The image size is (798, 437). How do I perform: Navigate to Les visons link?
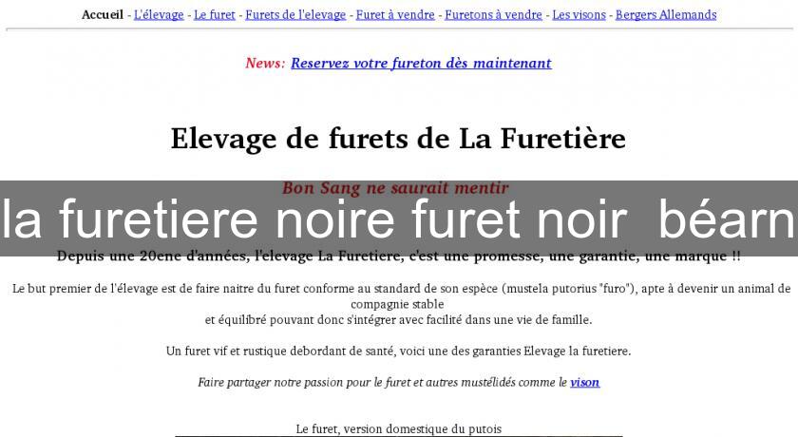(579, 14)
